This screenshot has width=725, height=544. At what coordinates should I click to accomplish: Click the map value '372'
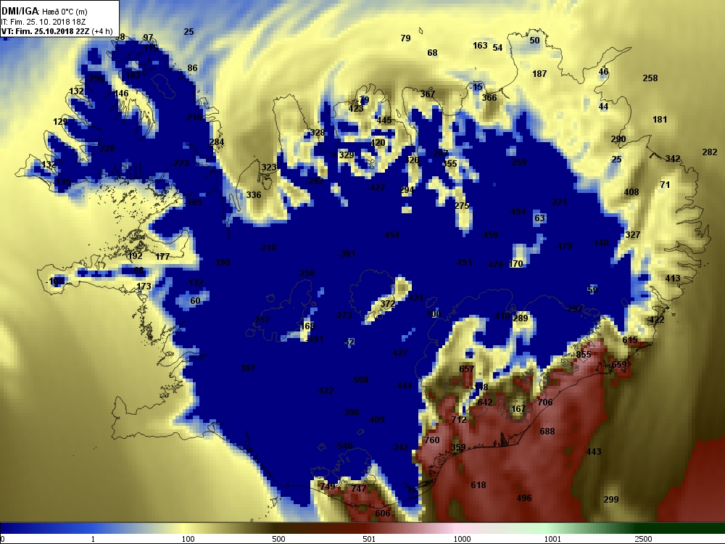point(387,303)
